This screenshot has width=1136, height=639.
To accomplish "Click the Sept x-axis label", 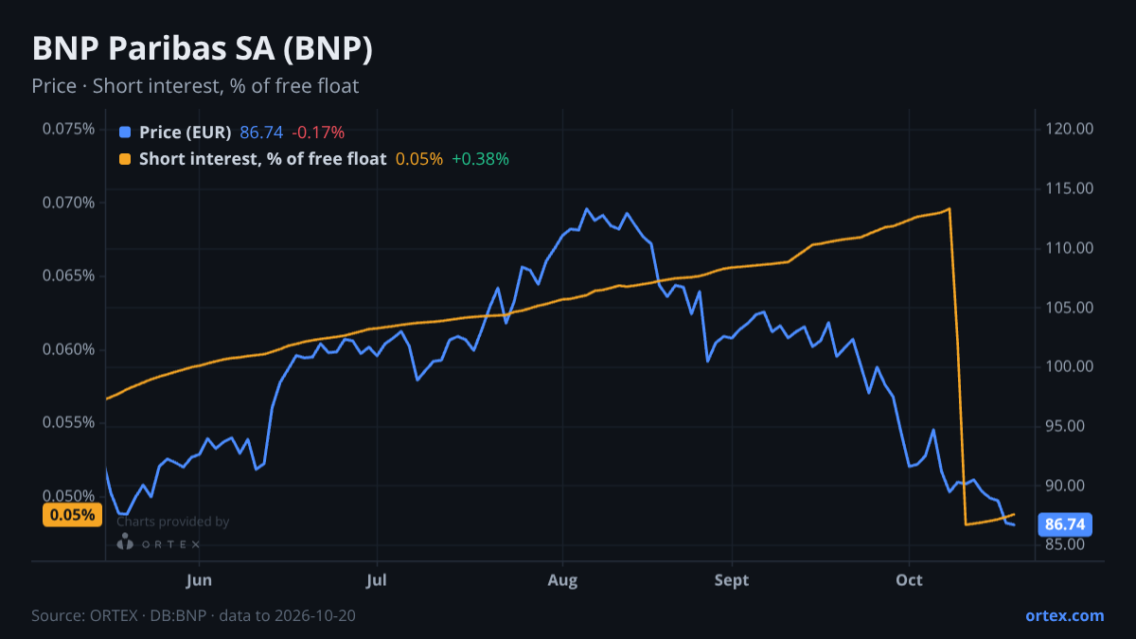I will coord(732,579).
